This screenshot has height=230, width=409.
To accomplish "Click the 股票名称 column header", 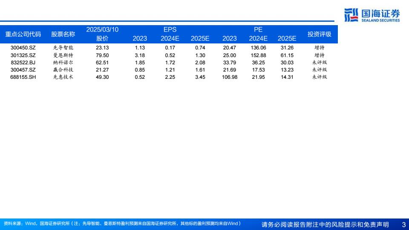I will click(63, 34).
